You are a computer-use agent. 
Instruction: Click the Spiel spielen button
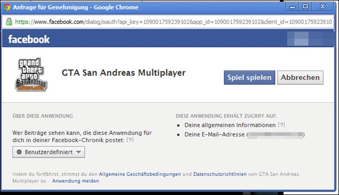click(249, 78)
